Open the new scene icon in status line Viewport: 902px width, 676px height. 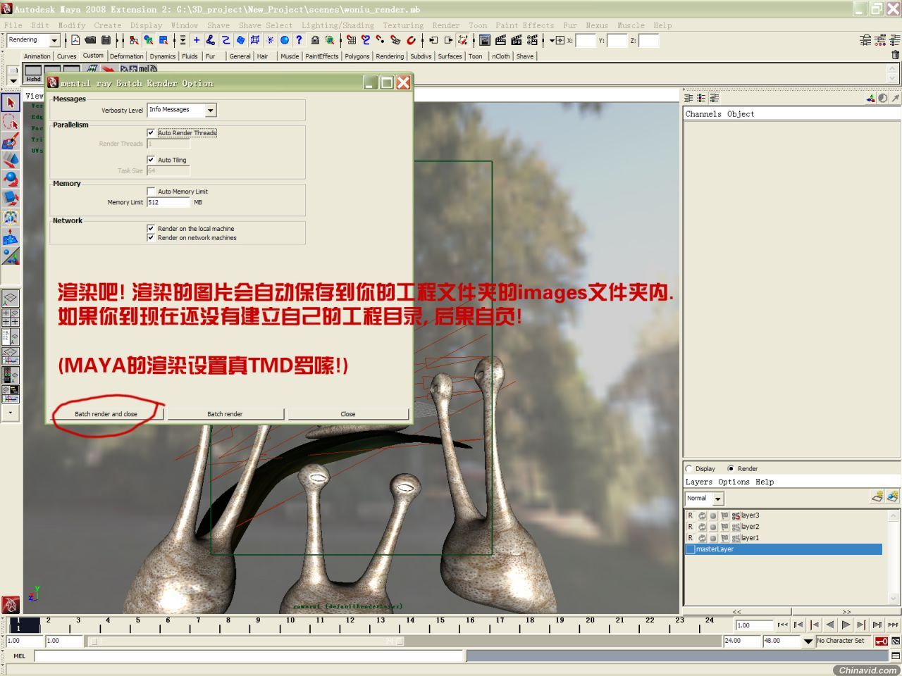point(75,40)
